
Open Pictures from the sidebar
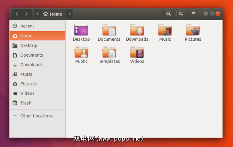(38, 84)
